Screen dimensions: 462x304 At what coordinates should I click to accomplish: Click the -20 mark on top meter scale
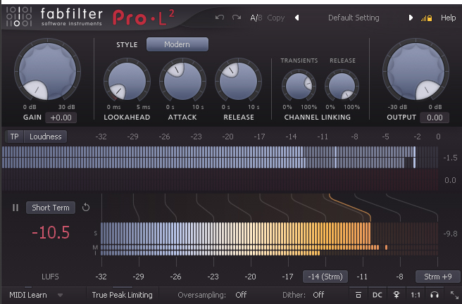point(227,137)
